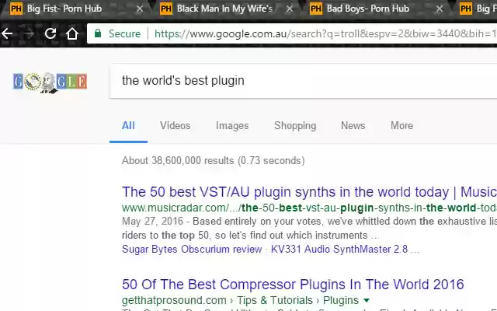Close the Bad Boys tab
This screenshot has width=497, height=311.
[440, 9]
